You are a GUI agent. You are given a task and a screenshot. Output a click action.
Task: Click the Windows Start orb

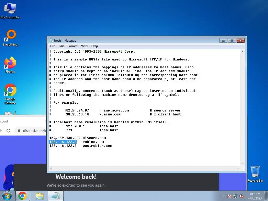click(7, 196)
